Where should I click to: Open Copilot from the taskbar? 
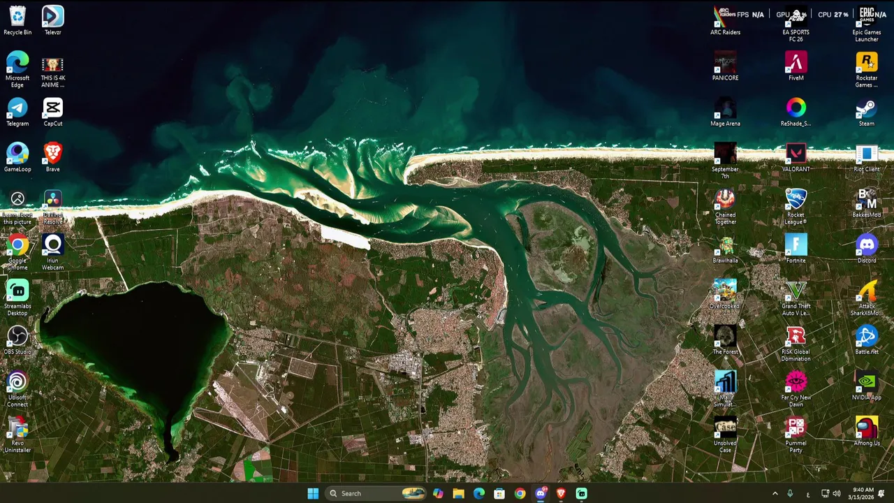[438, 493]
